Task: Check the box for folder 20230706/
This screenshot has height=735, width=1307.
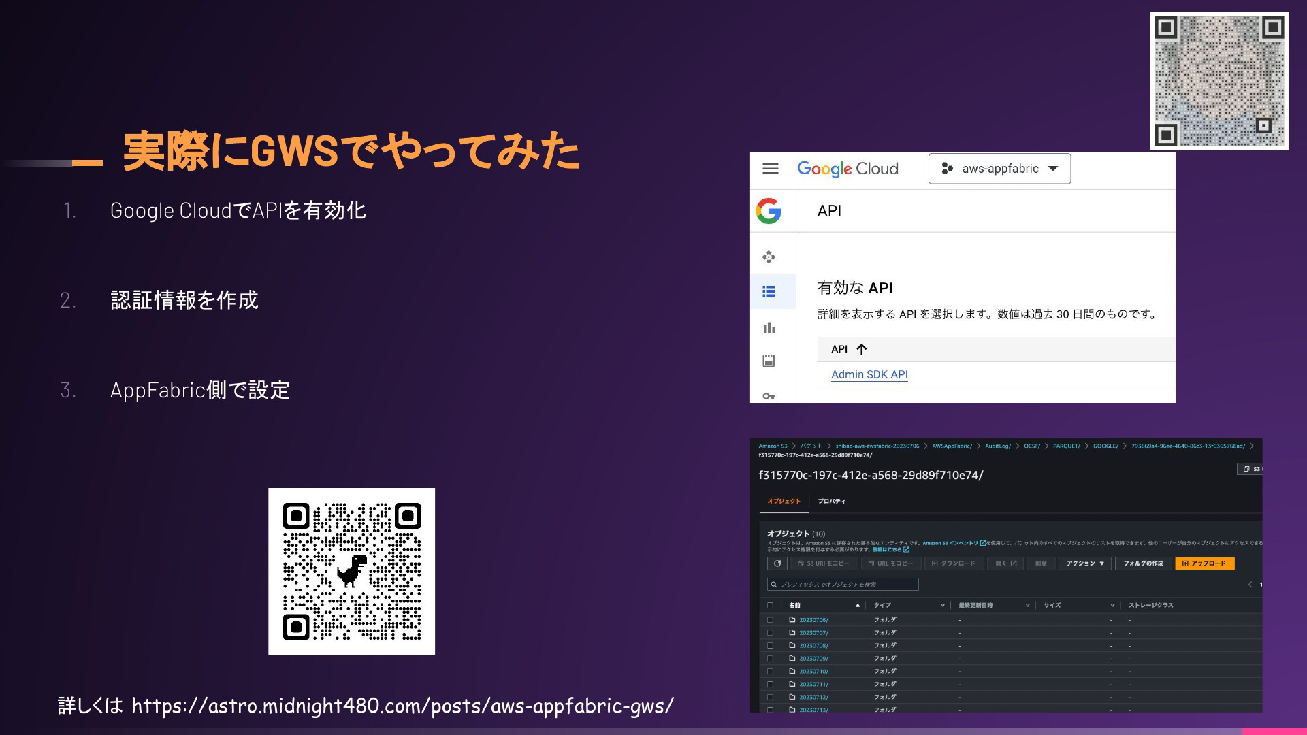Action: 771,620
